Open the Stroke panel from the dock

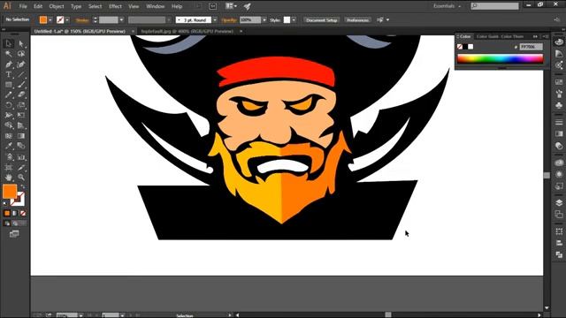[x=559, y=123]
